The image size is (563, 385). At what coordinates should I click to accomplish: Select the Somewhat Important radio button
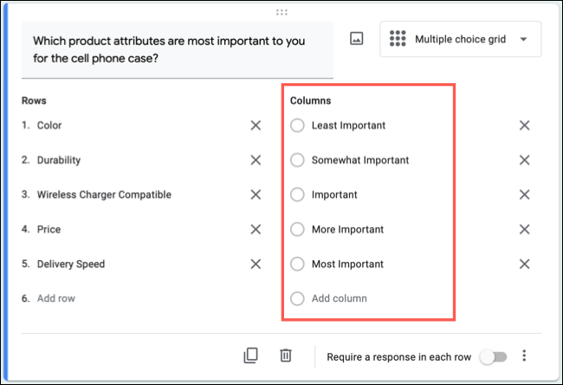(x=297, y=160)
